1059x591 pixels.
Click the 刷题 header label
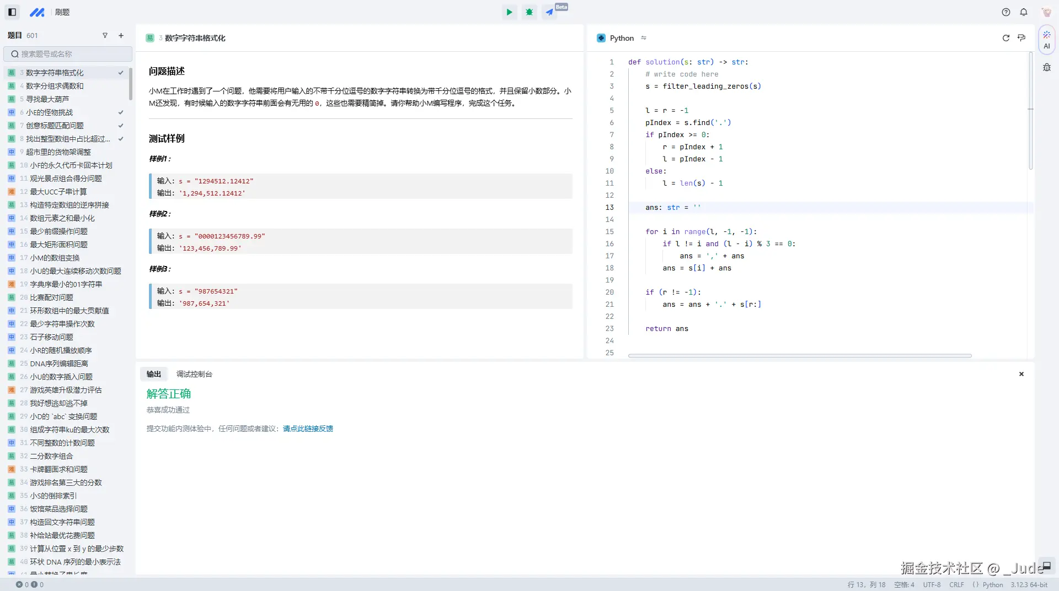(62, 12)
